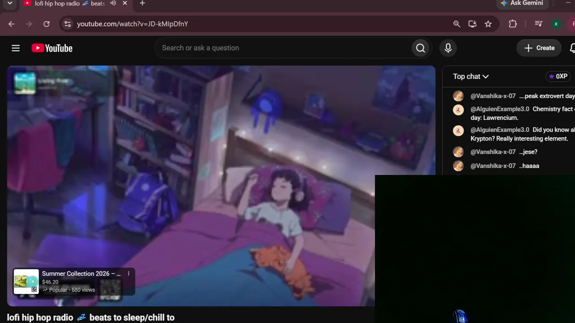The height and width of the screenshot is (323, 575).
Task: Open Ask Gemini
Action: pos(522,3)
